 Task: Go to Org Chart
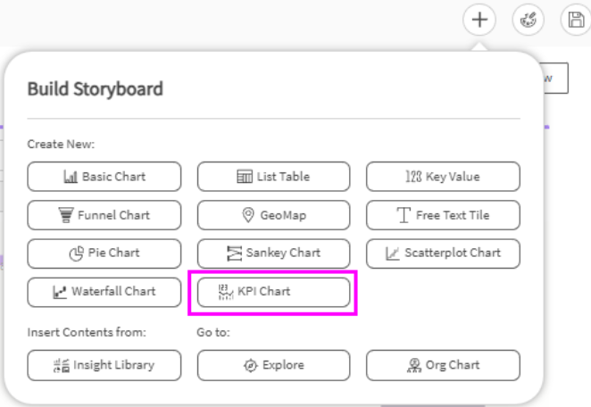coord(443,364)
